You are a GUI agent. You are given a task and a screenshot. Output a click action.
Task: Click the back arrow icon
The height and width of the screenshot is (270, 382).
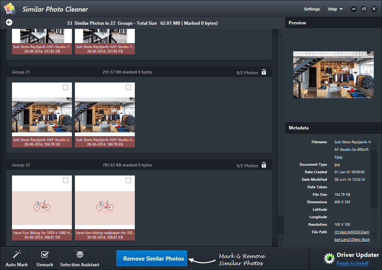(9, 23)
